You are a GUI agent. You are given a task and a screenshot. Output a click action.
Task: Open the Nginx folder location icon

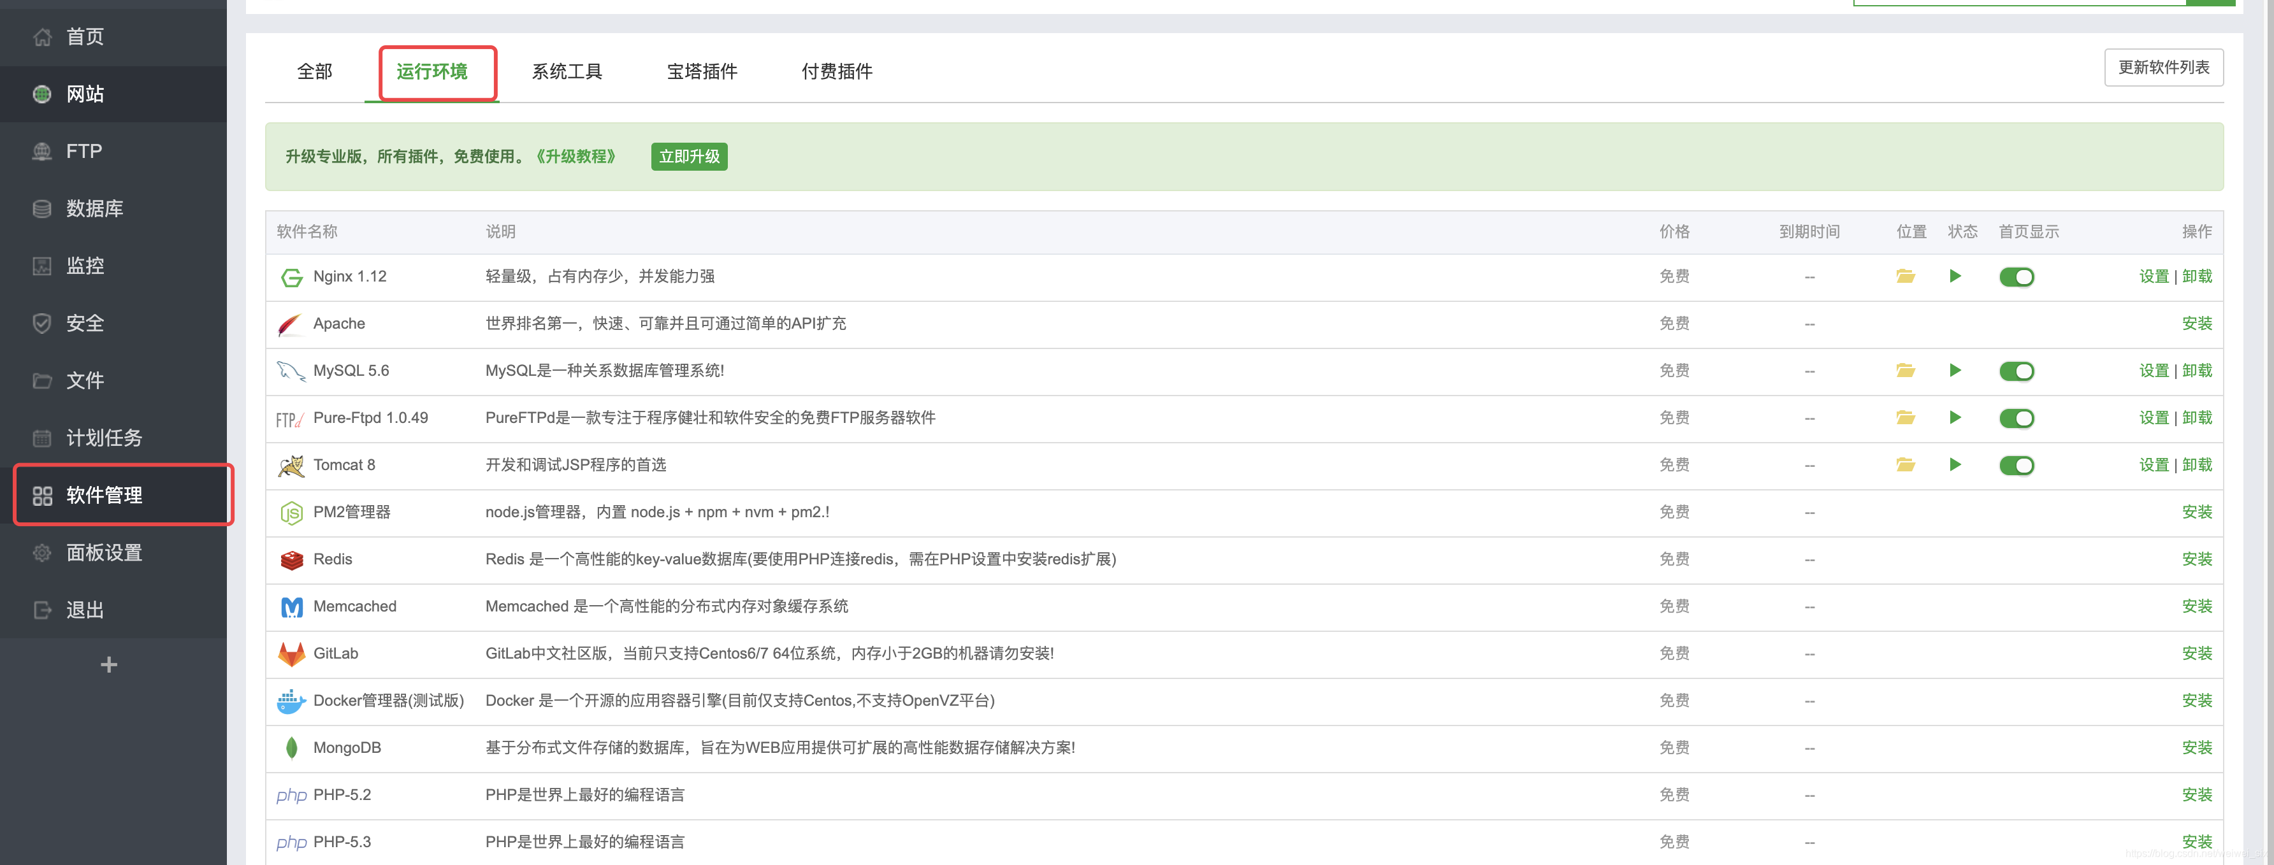tap(1905, 276)
